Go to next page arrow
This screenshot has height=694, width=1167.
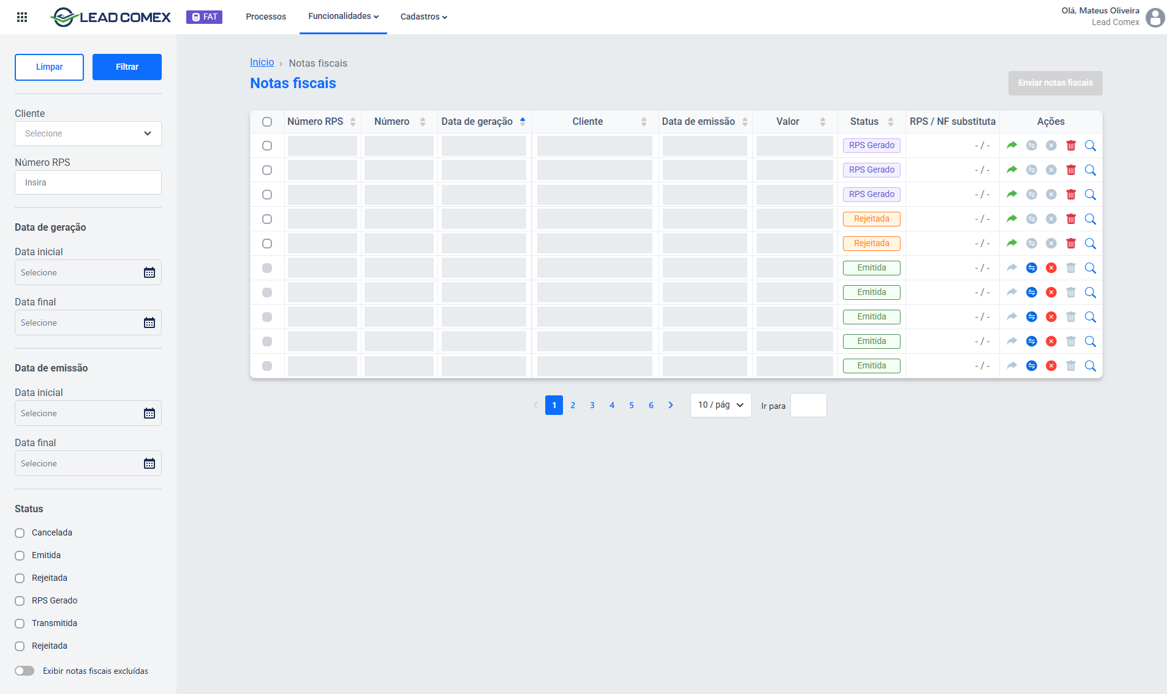tap(671, 405)
